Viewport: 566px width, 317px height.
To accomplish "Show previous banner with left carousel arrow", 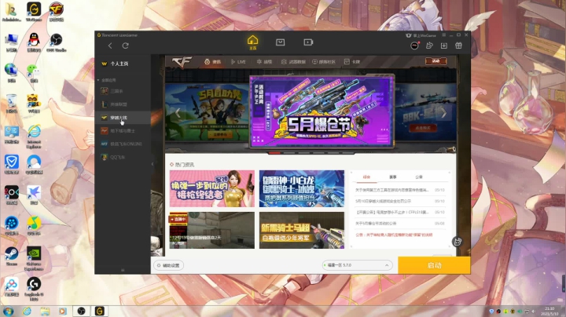I will (x=178, y=113).
